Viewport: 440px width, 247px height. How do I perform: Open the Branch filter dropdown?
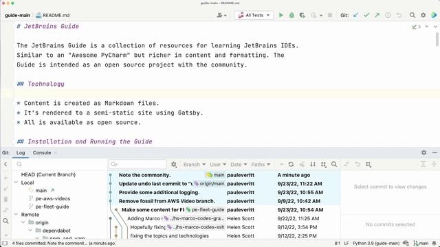coord(194,165)
